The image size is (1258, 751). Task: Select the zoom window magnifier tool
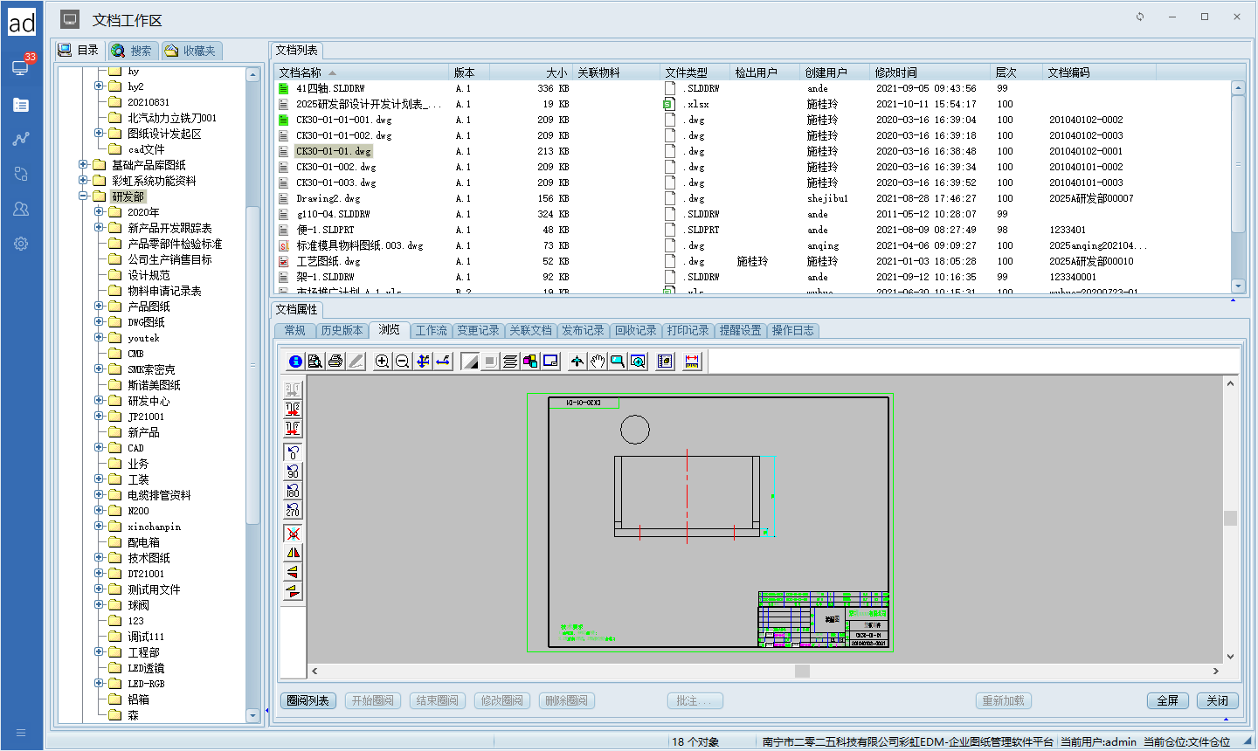click(x=618, y=362)
